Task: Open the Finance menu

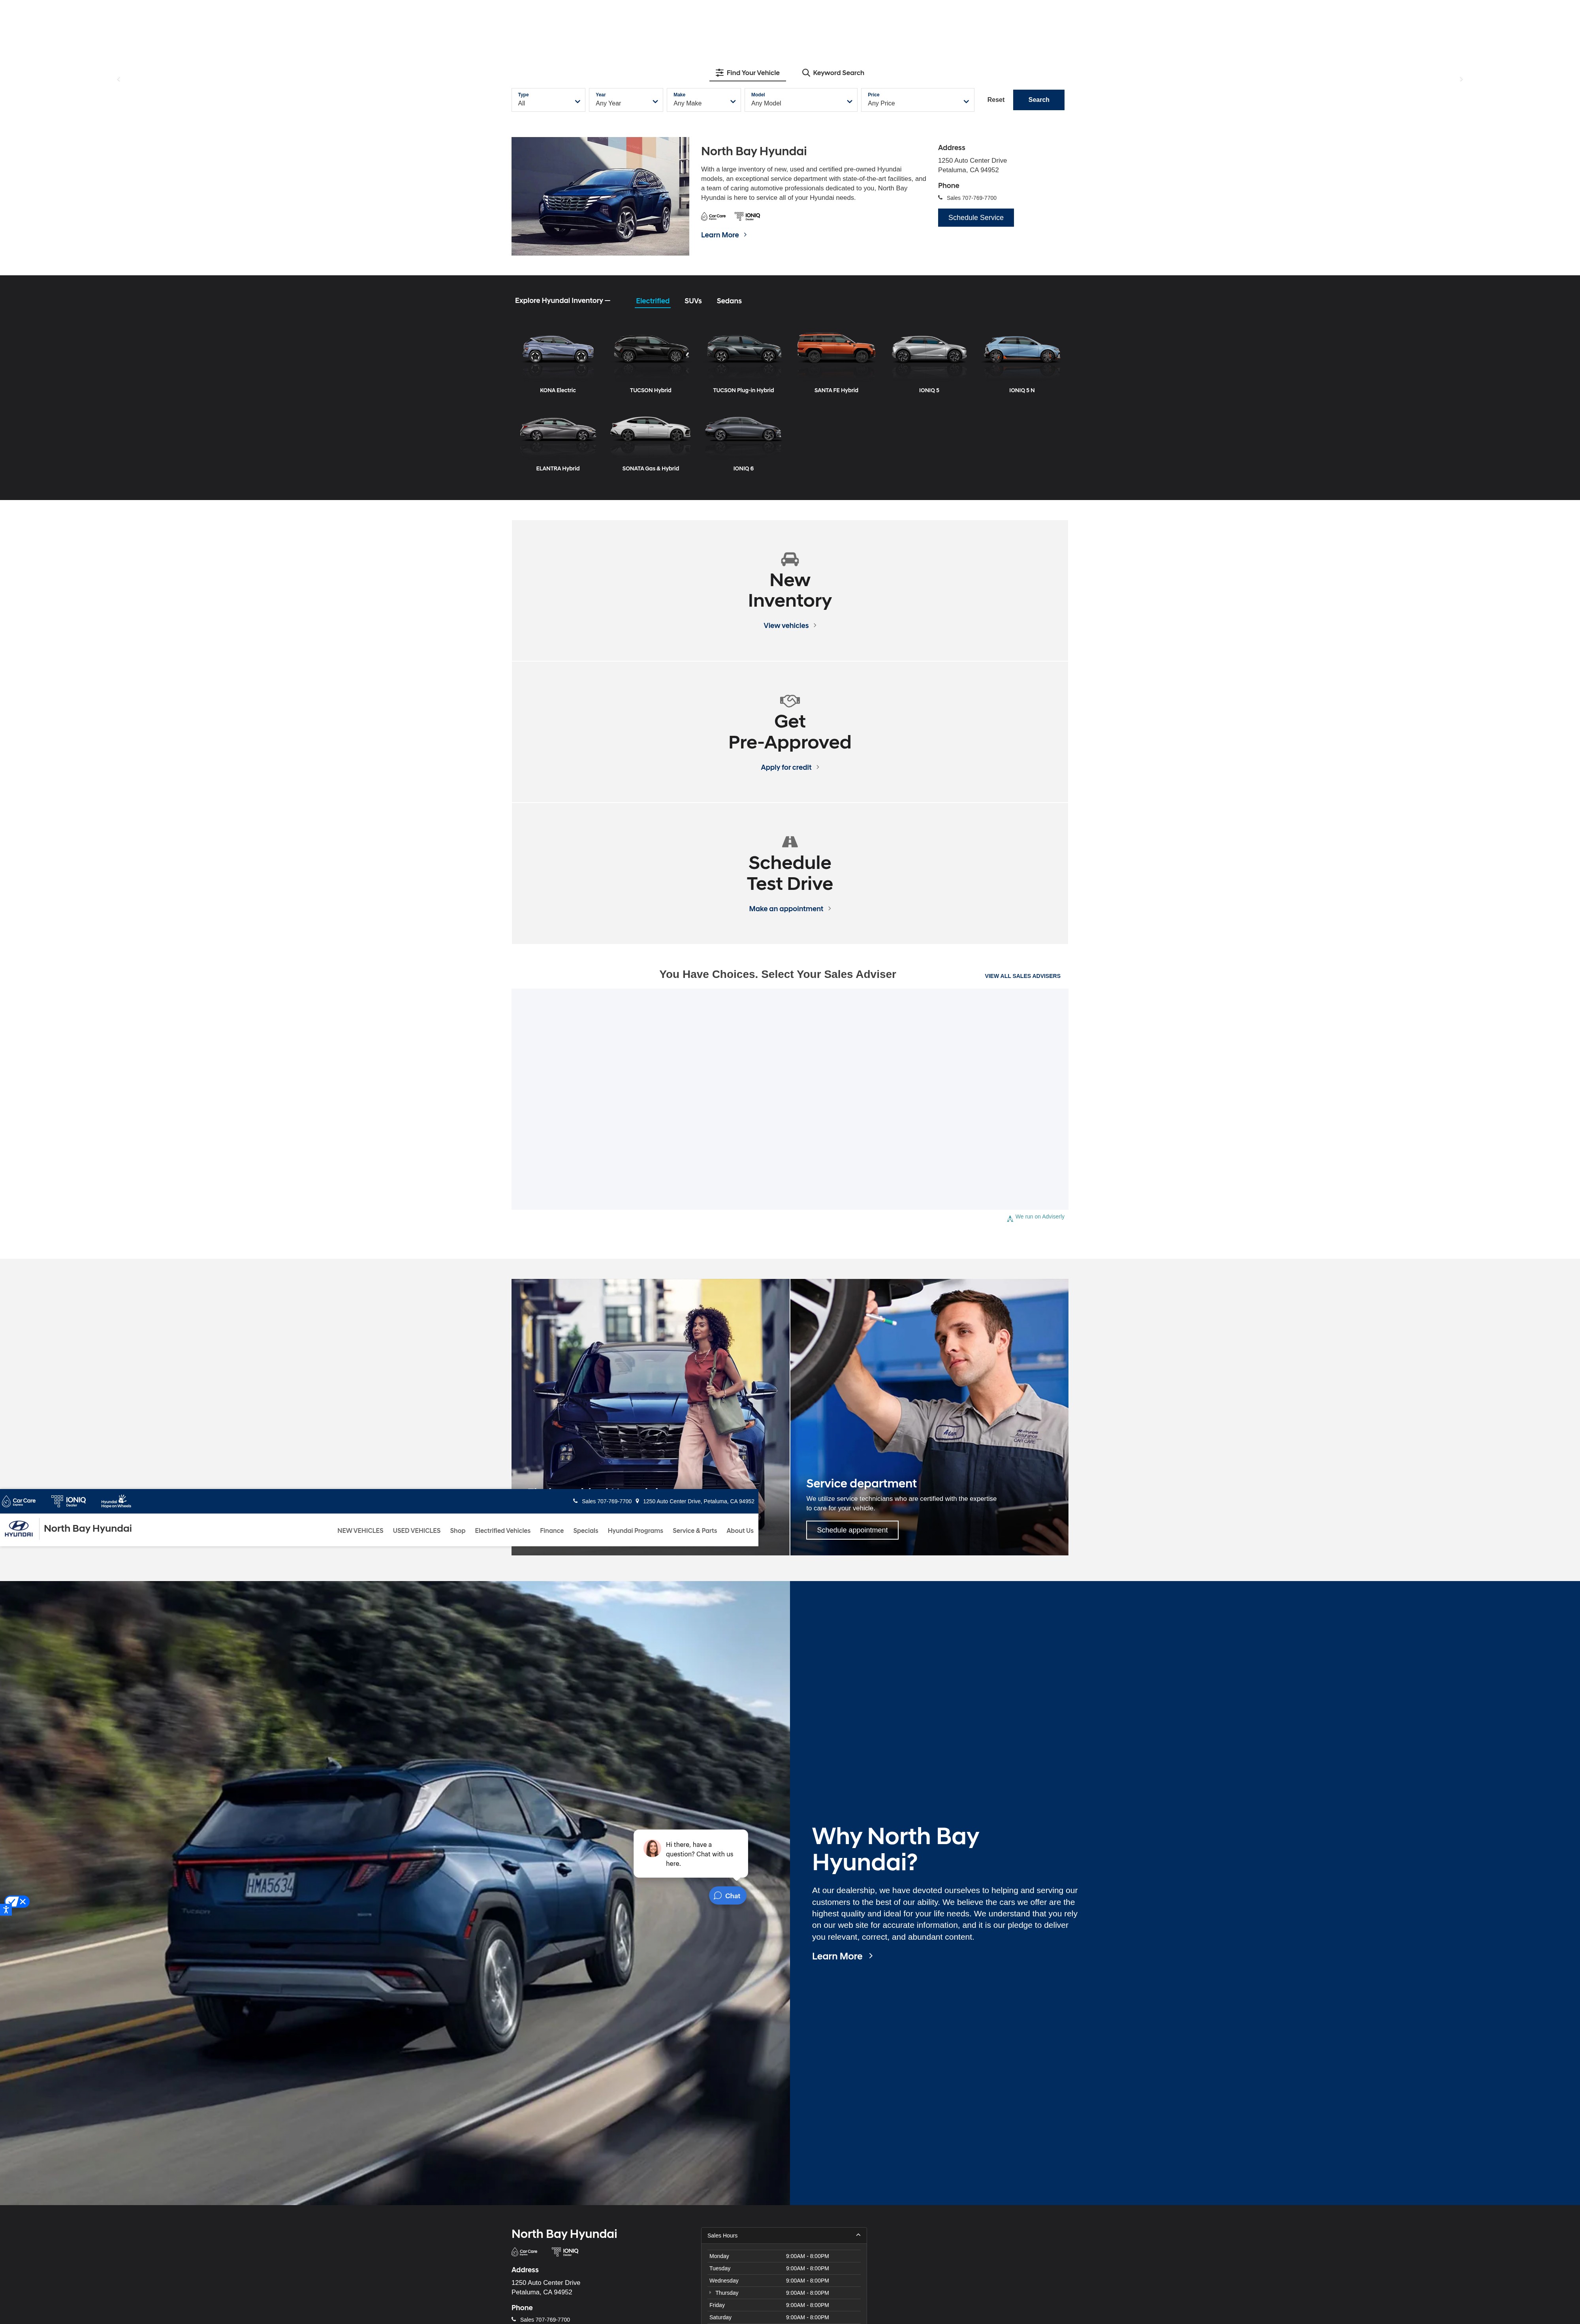Action: point(552,1531)
